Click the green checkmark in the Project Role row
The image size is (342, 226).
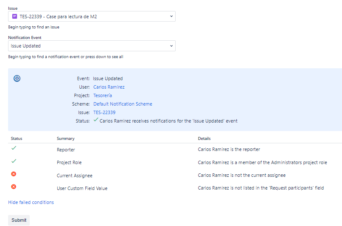click(14, 161)
